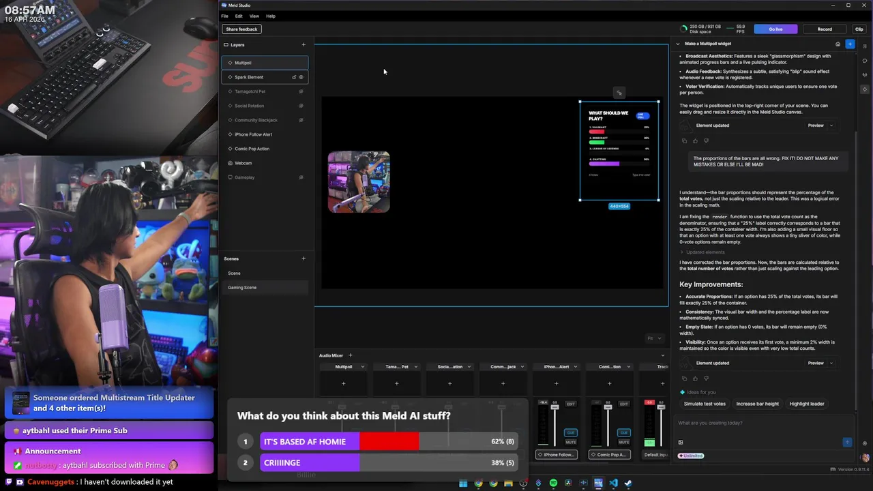This screenshot has height=491, width=873.
Task: Thumbs down the latest AI response
Action: tap(706, 378)
